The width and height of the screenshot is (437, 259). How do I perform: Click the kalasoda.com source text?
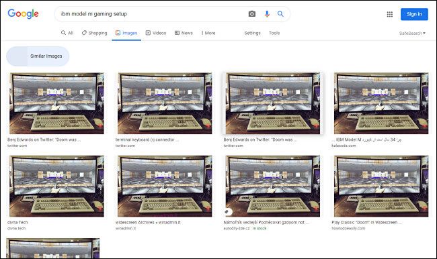(x=344, y=146)
